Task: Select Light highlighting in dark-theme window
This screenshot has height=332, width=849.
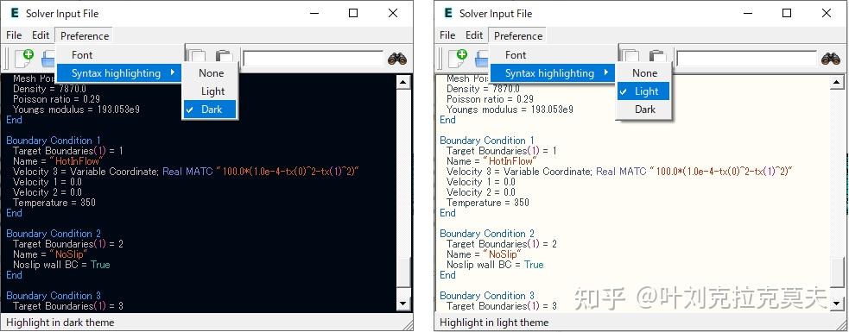Action: coord(210,91)
